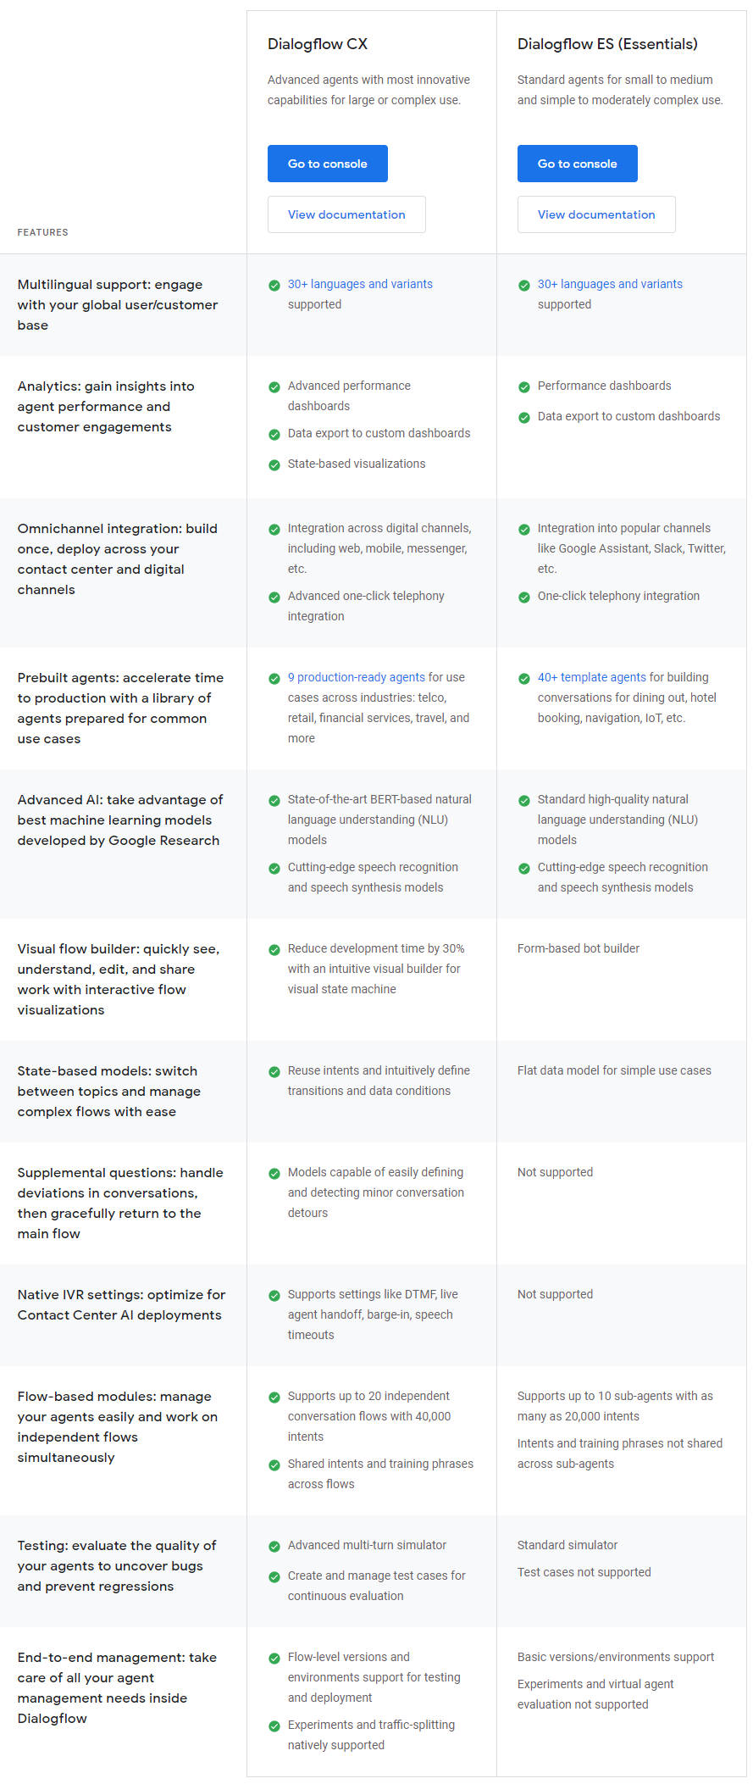Click the Dialogflow ES (Essentials) heading
Viewport: 753px width, 1784px height.
(607, 44)
